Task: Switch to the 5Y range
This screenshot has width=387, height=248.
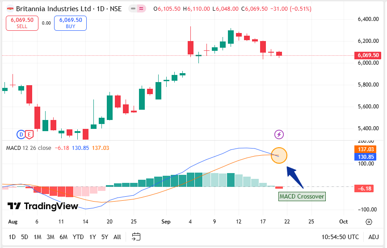Action: [x=104, y=237]
